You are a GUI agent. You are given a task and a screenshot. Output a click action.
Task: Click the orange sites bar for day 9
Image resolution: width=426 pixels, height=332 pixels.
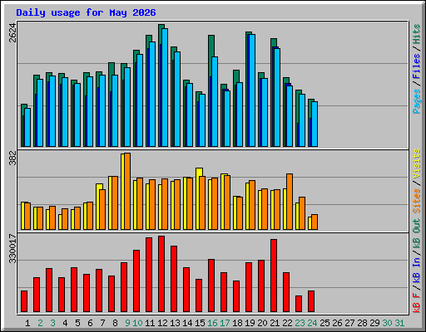(x=127, y=191)
